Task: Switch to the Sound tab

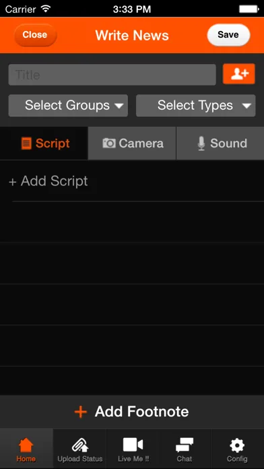Action: pyautogui.click(x=220, y=144)
